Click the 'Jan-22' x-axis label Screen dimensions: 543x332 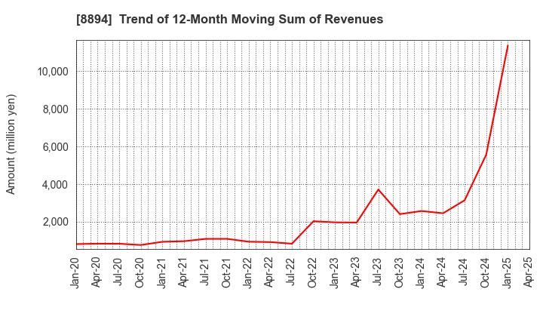pyautogui.click(x=247, y=272)
